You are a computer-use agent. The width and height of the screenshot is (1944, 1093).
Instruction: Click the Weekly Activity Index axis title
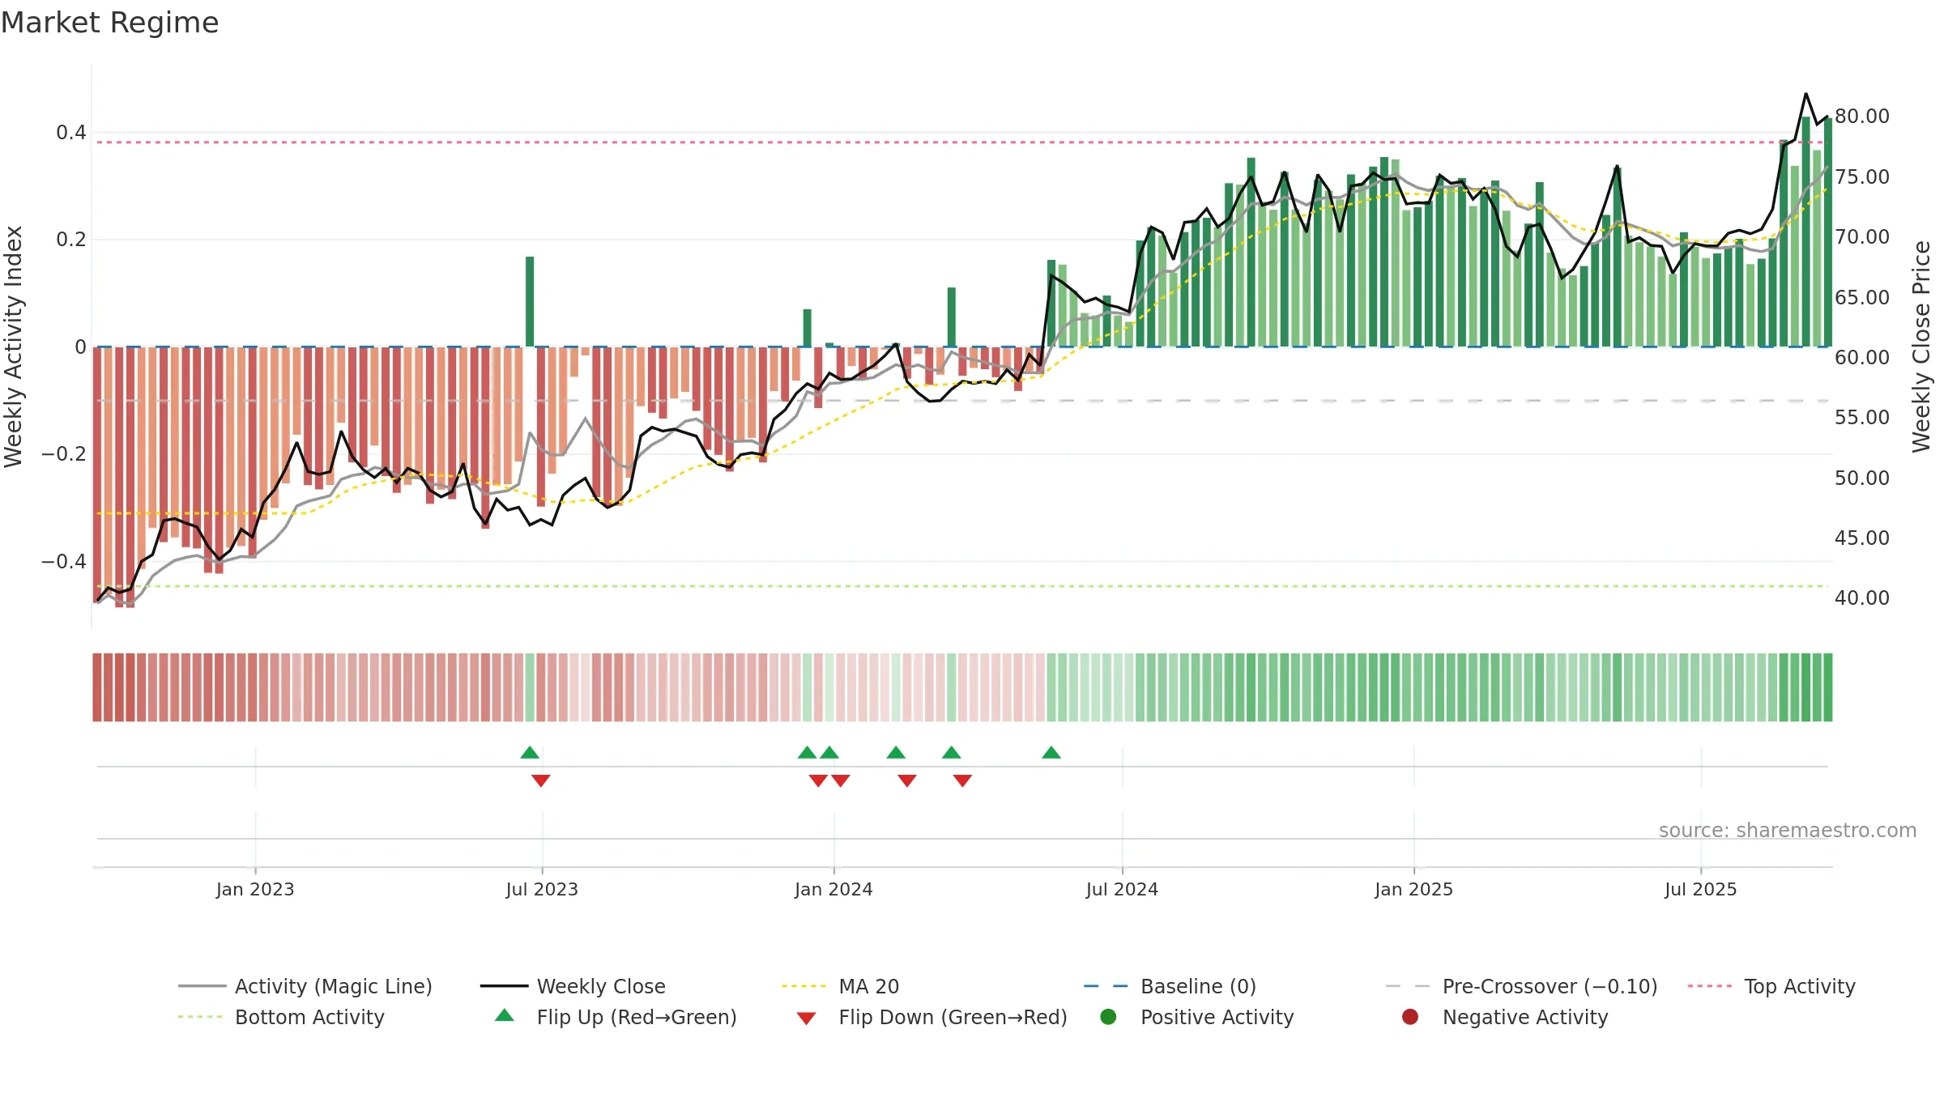(x=14, y=347)
